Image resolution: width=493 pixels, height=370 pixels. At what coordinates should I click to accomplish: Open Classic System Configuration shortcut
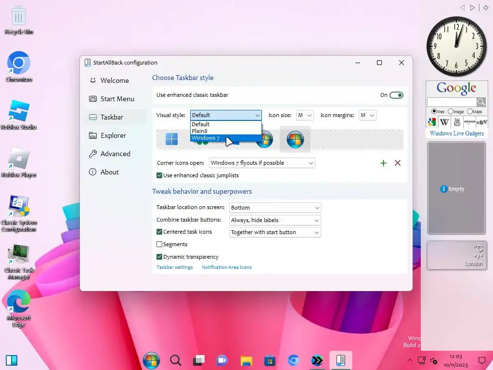click(19, 213)
